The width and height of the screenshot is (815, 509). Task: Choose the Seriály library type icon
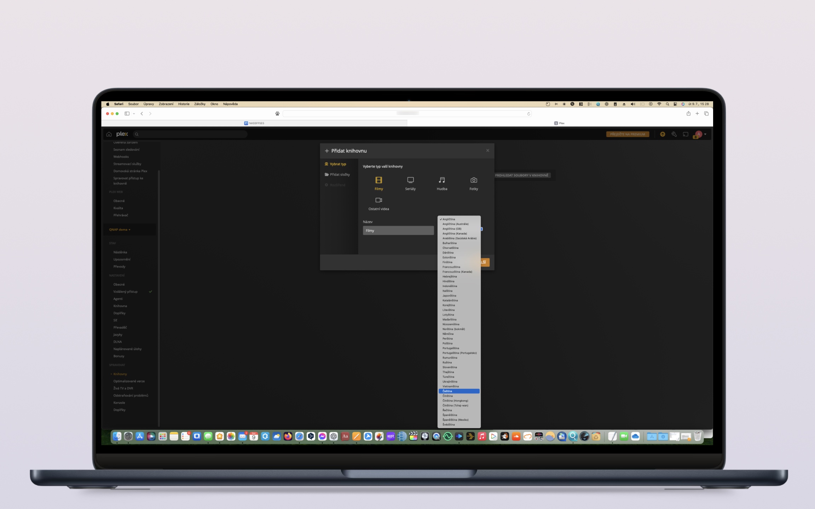410,180
